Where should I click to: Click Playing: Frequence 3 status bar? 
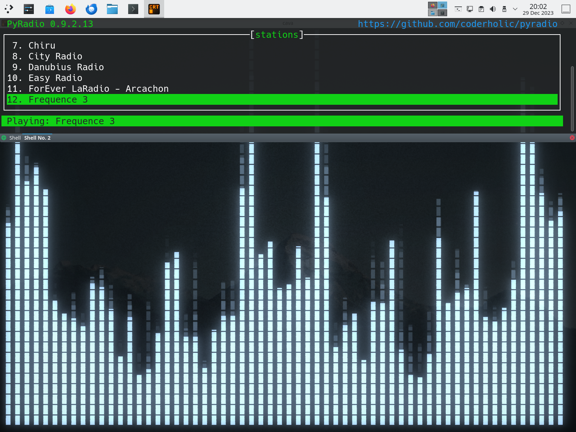pyautogui.click(x=282, y=121)
